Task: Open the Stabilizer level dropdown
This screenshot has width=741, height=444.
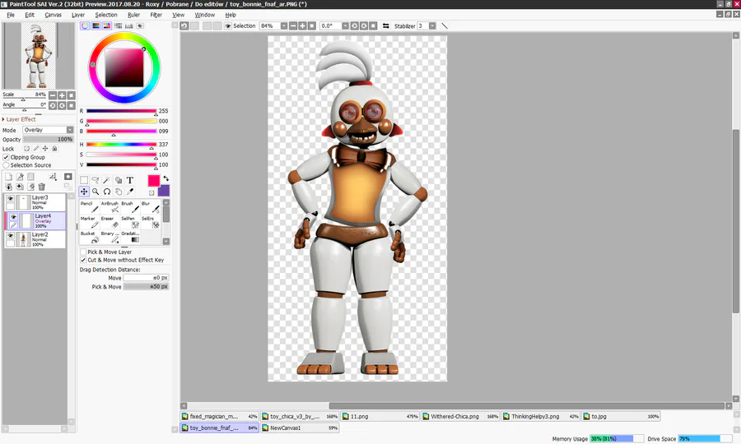Action: pyautogui.click(x=432, y=26)
